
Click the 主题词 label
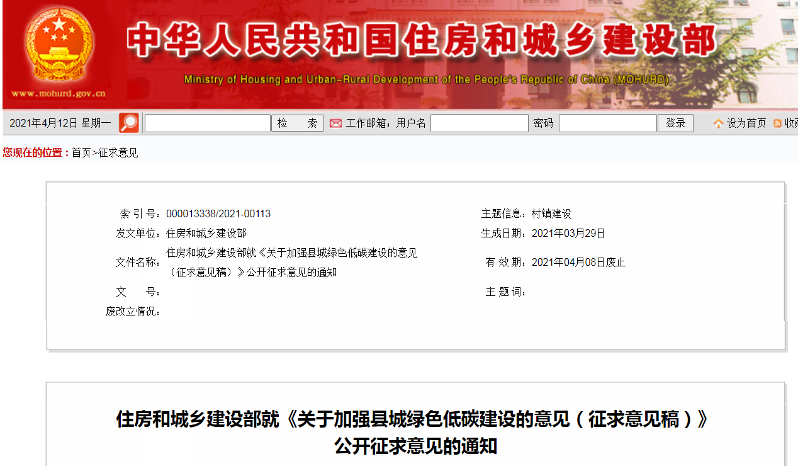coord(506,292)
